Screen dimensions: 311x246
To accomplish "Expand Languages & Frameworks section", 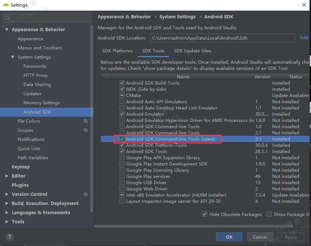I will (7, 212).
